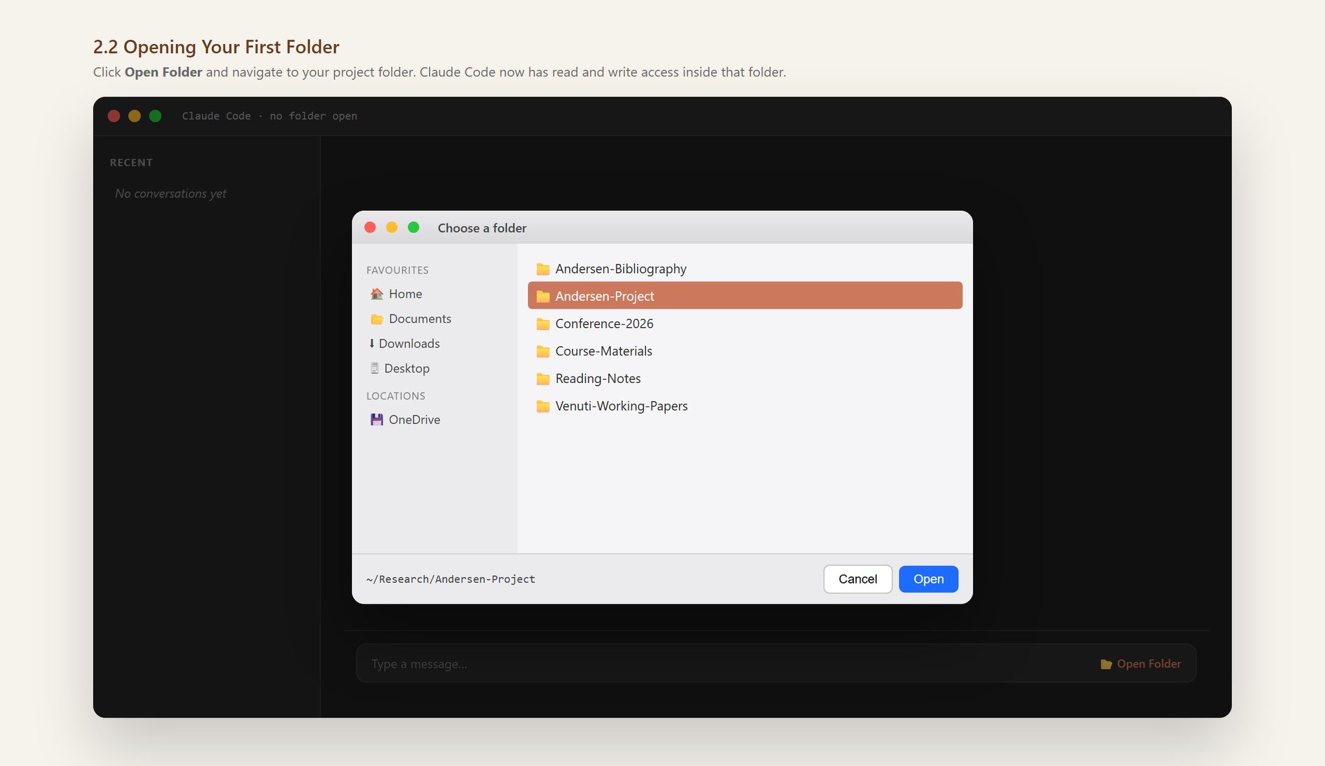Open the OneDrive location

[x=405, y=419]
